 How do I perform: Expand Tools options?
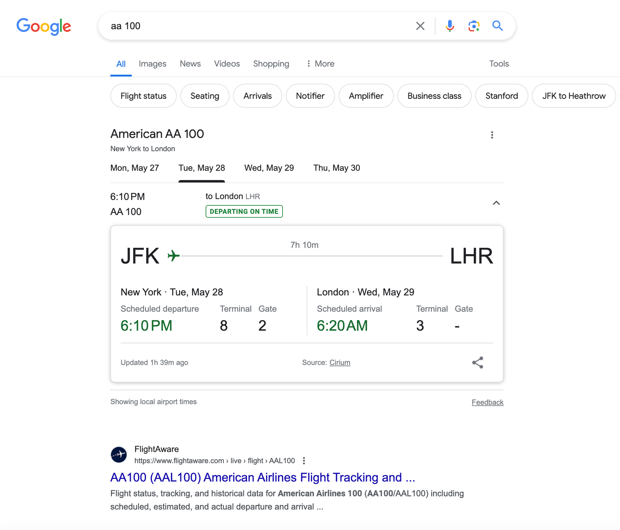[x=499, y=64]
